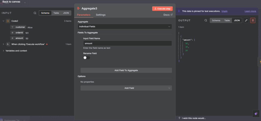Switch output view to Schema
The height and width of the screenshot is (121, 261).
pyautogui.click(x=216, y=21)
